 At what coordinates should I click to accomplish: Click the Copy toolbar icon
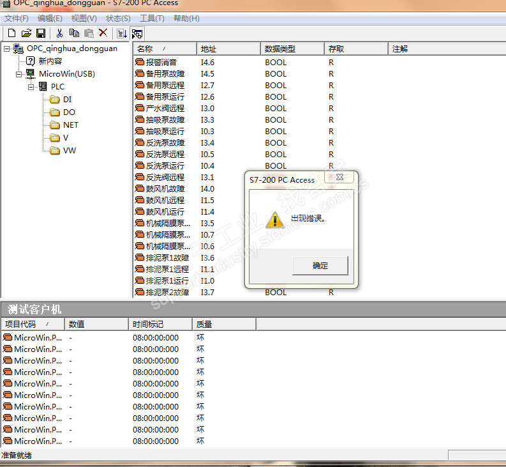tap(74, 33)
